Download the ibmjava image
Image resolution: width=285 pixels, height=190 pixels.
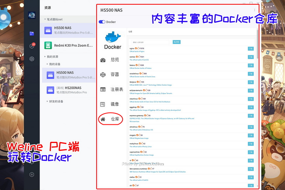tap(251, 82)
